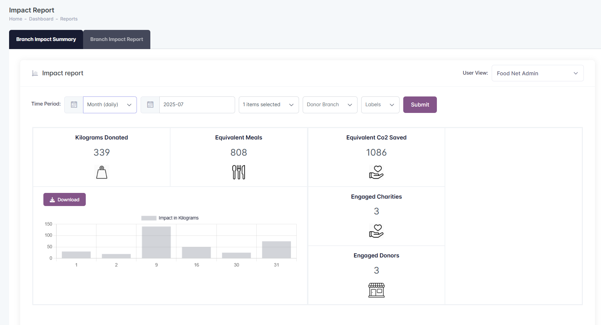Click the heart-hand icon under Equivalent Co2 Saved
This screenshot has width=601, height=325.
coord(376,172)
